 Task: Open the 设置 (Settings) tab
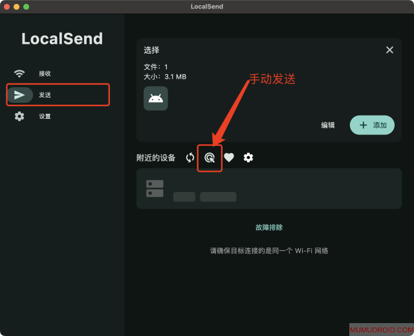pos(45,116)
